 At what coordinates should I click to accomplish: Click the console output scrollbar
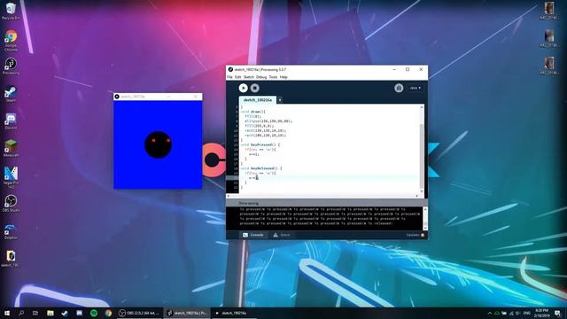click(425, 219)
